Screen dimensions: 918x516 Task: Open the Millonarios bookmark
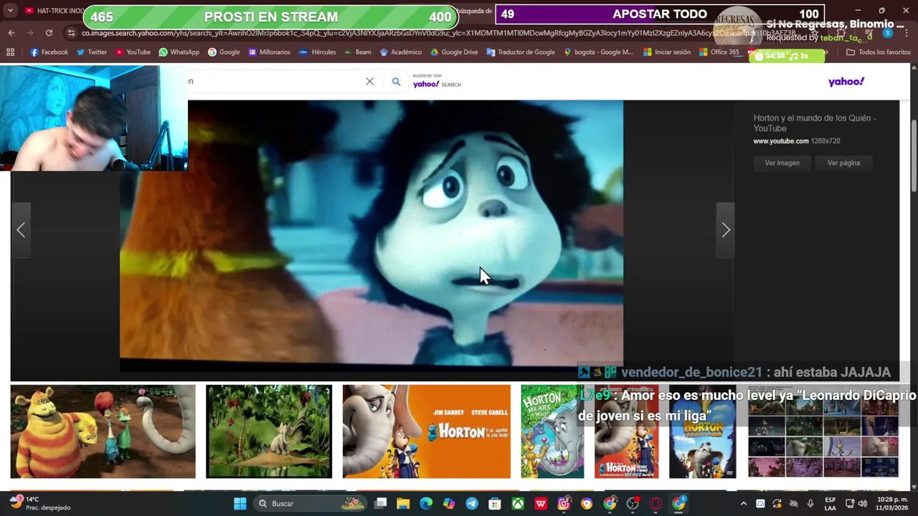coord(269,52)
